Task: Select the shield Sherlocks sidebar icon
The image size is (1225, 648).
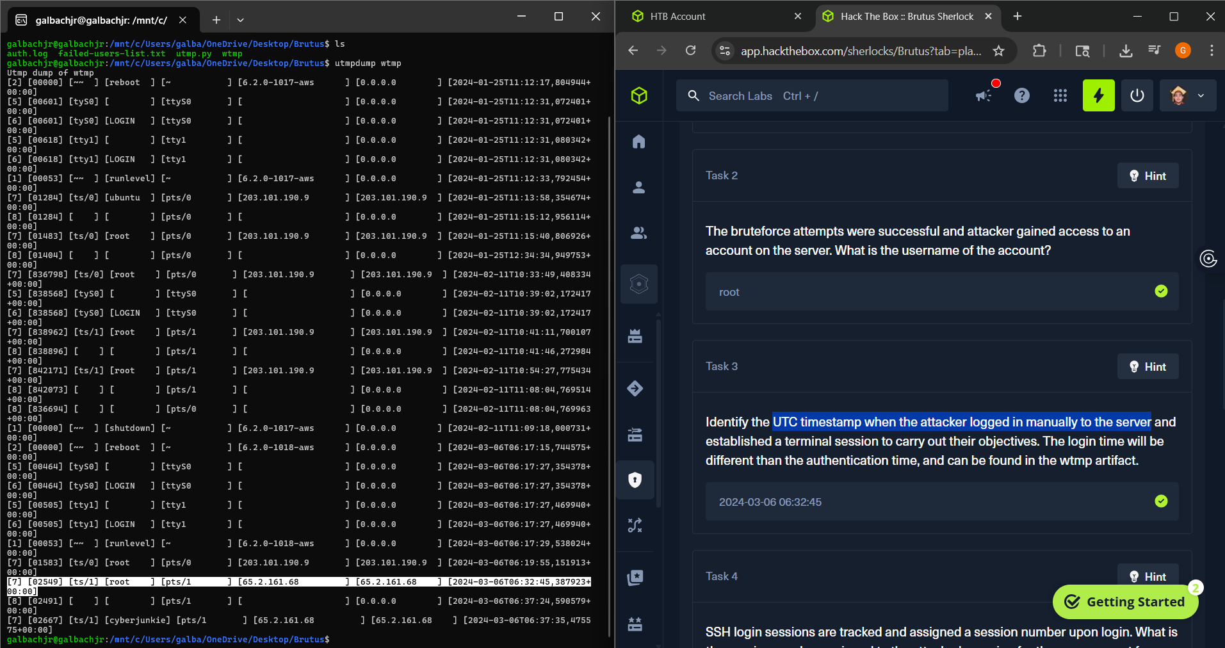Action: pos(635,480)
